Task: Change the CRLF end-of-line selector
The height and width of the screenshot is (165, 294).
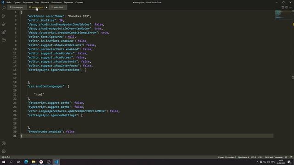Action: [x=260, y=157]
